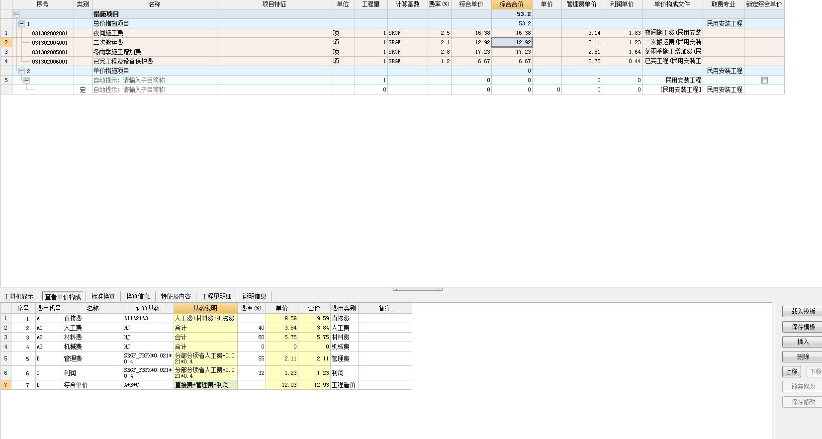Select the highlighted 综合合价 cell 12.92

[512, 43]
